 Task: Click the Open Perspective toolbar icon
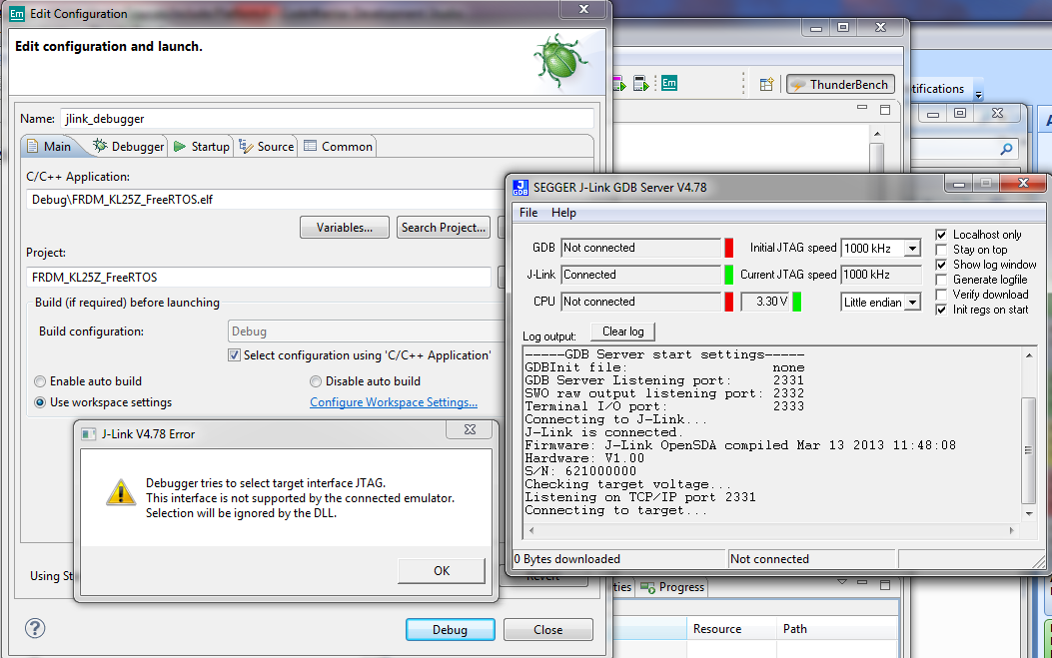(767, 85)
